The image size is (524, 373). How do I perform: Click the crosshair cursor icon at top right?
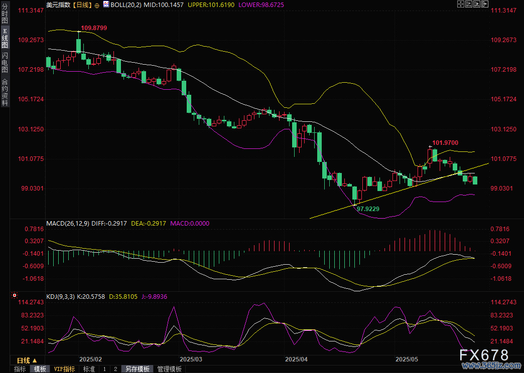point(461,4)
